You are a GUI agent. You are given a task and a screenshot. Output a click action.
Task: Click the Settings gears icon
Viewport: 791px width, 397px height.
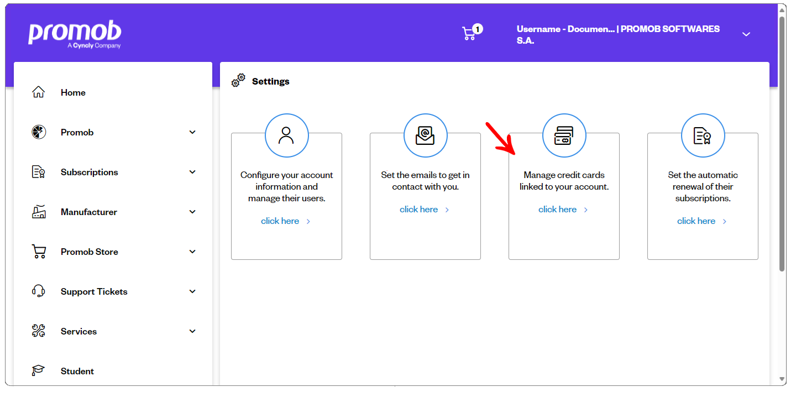coord(238,81)
